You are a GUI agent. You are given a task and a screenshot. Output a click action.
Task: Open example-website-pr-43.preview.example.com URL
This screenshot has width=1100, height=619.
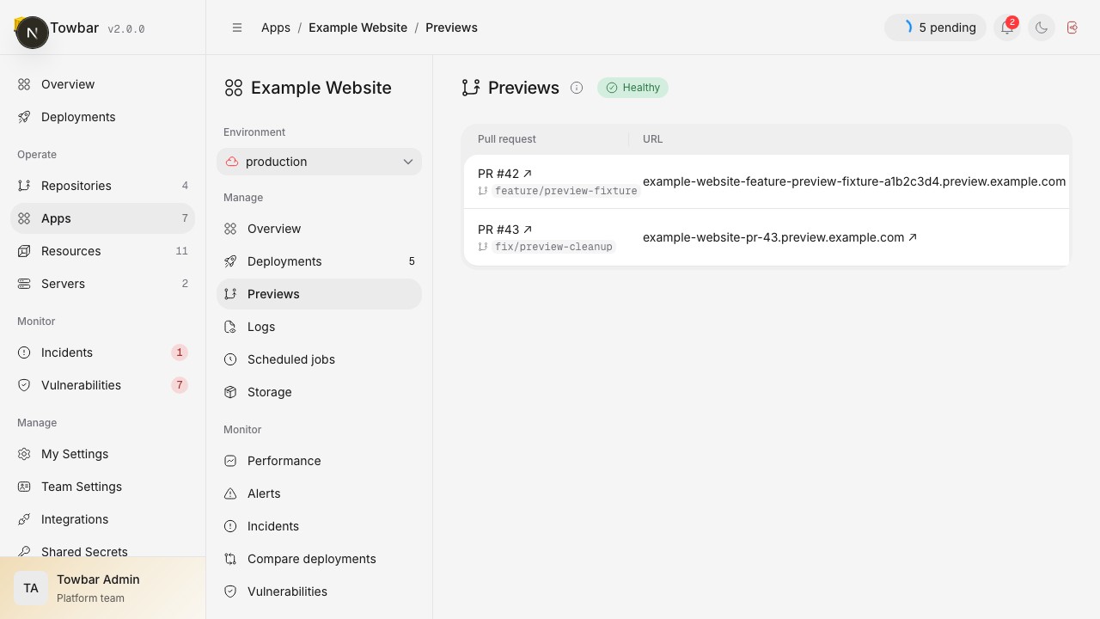pos(779,237)
